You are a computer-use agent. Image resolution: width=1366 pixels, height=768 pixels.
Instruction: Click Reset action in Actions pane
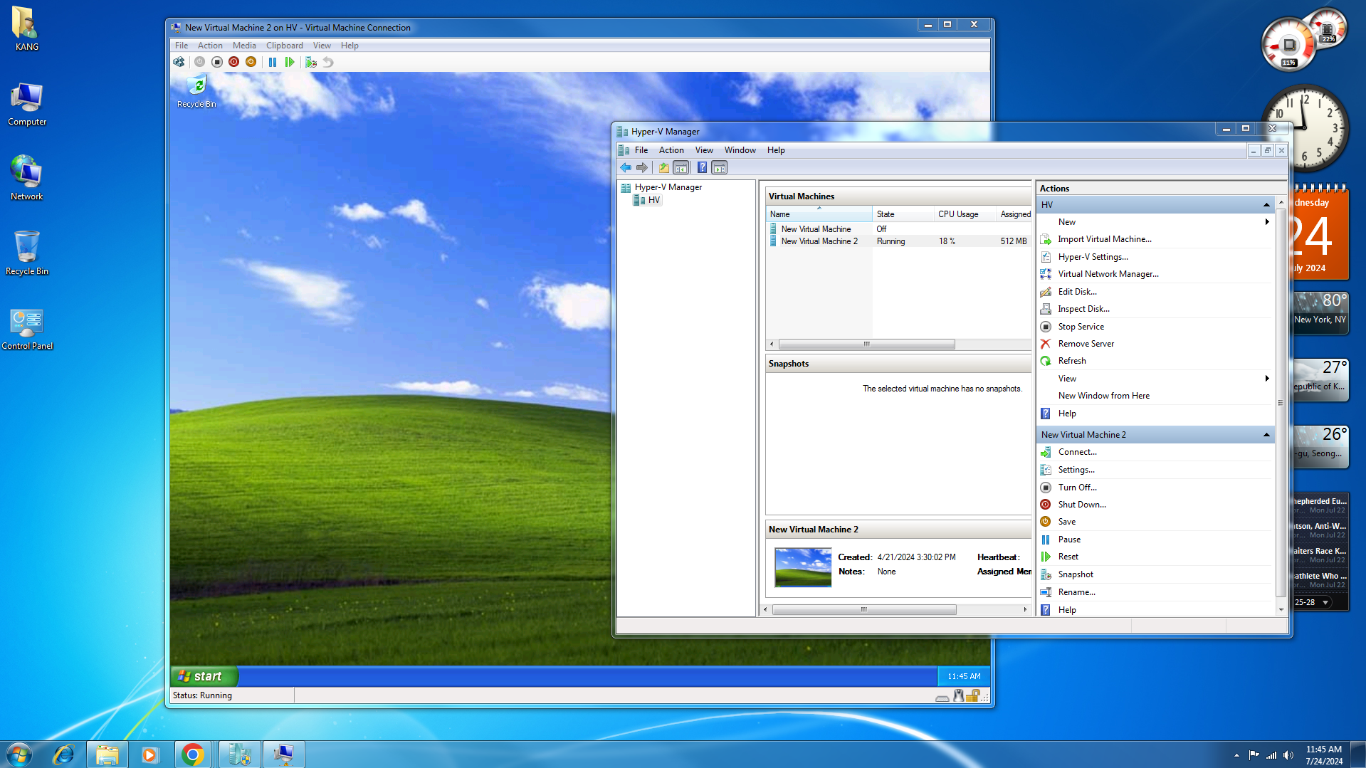click(1068, 557)
